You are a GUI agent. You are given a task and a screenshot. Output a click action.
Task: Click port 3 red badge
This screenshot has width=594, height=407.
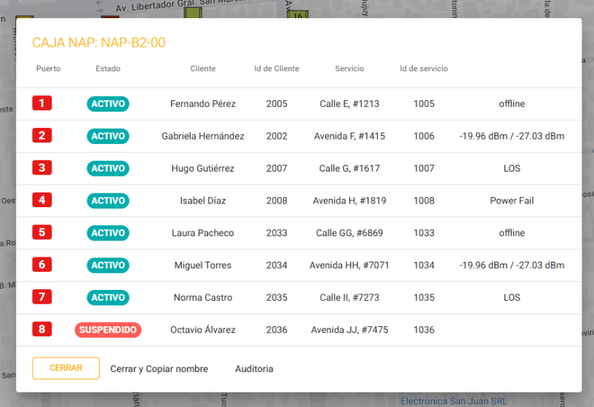click(x=41, y=168)
